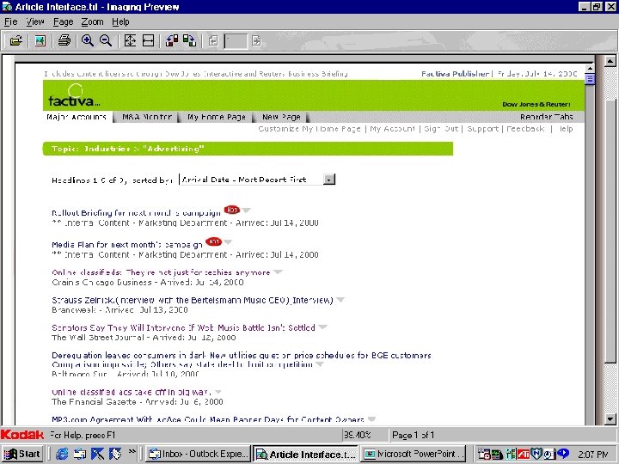Launch Internet Explorer from quick launch
The image size is (619, 464).
62,455
